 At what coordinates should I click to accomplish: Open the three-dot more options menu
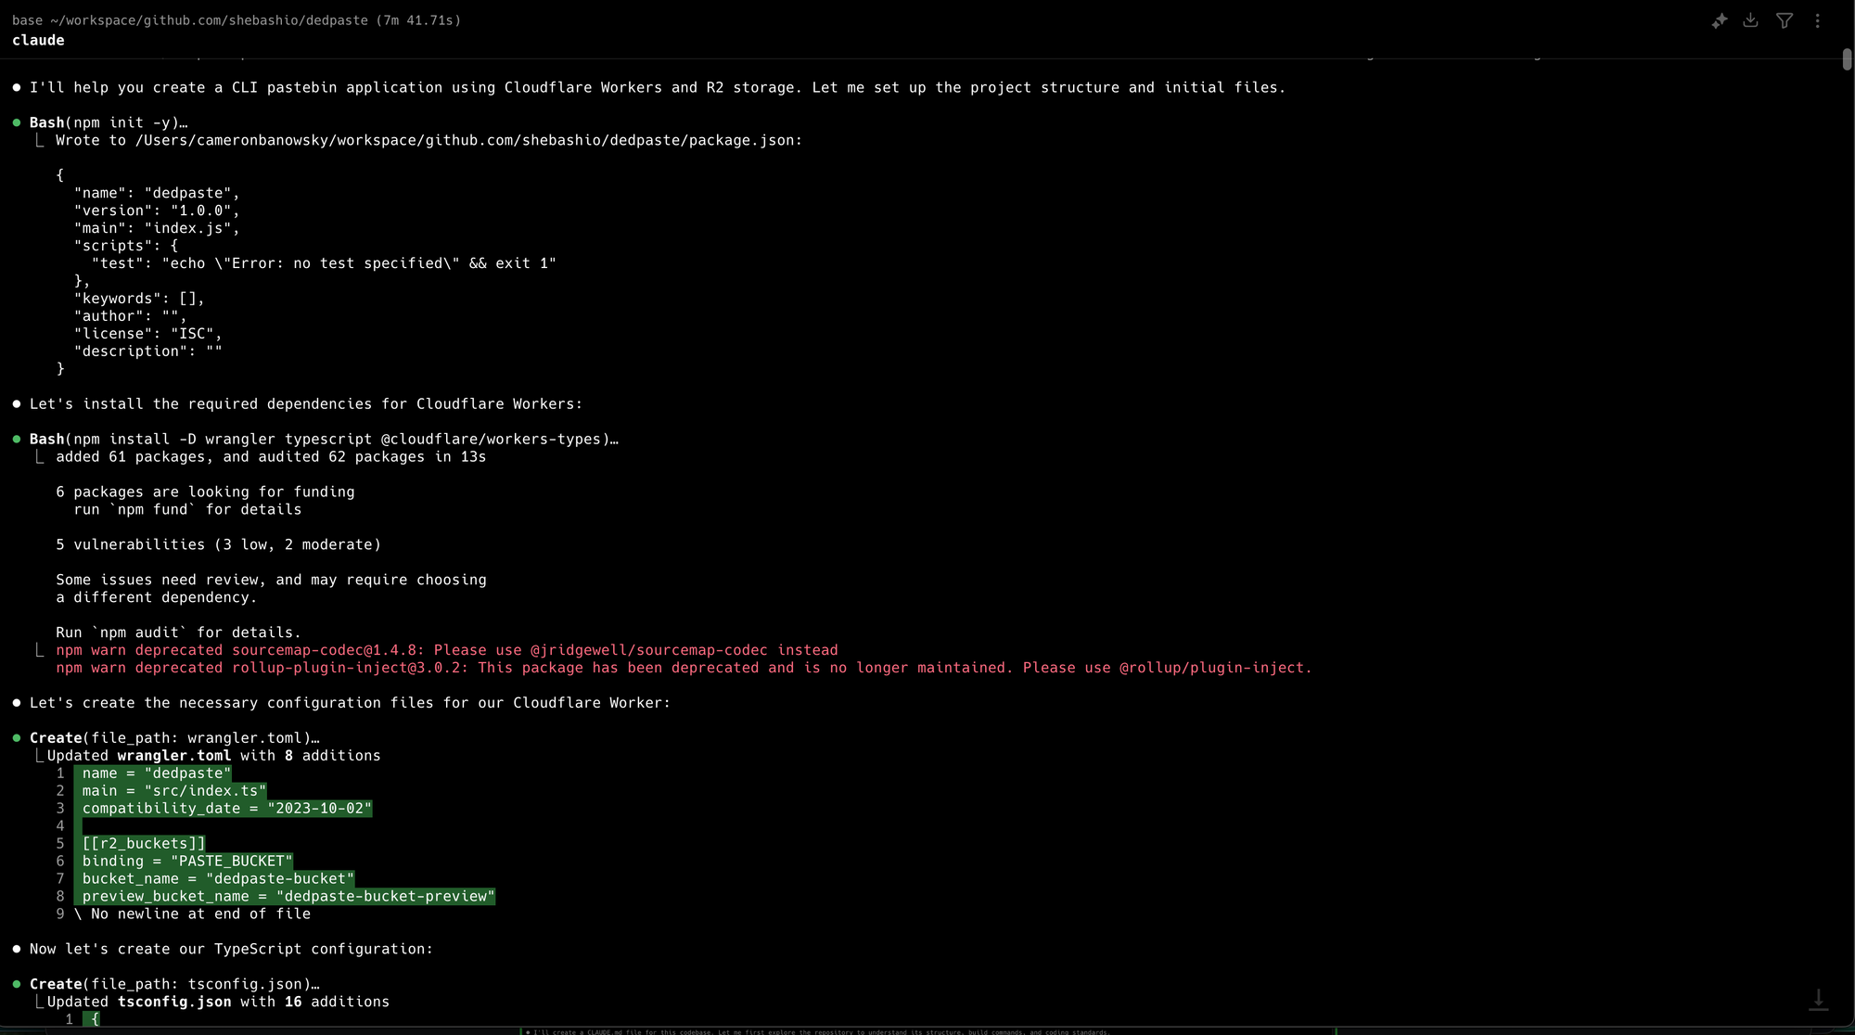click(x=1818, y=20)
